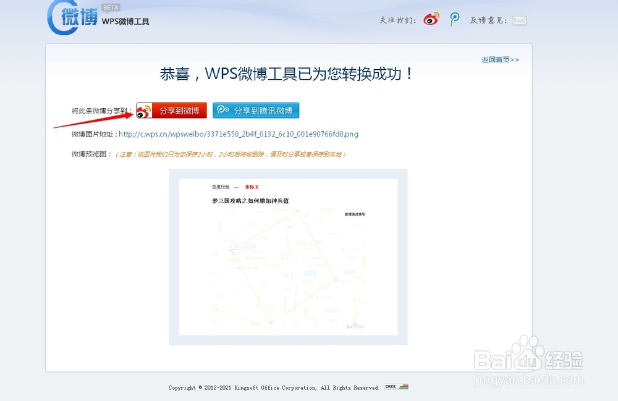Click the Copyright Kingsoft Office Corporation text
Image resolution: width=618 pixels, height=401 pixels.
[x=274, y=387]
